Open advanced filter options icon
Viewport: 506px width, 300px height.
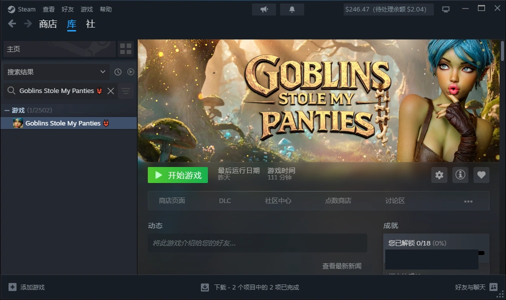tap(126, 91)
